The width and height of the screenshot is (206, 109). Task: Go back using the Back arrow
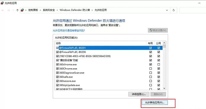(3, 10)
